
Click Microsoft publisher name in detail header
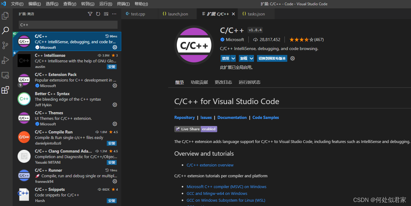(x=235, y=40)
